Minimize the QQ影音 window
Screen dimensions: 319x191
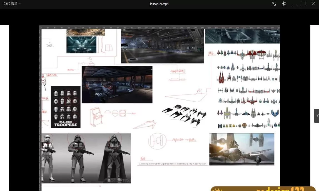tap(294, 4)
